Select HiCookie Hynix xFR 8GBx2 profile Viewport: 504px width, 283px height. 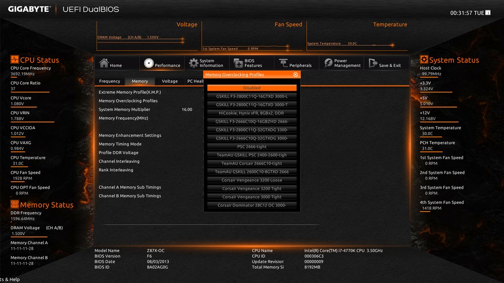(x=252, y=113)
